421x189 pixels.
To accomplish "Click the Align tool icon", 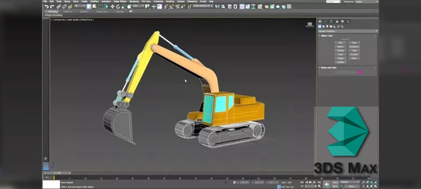I will (223, 7).
